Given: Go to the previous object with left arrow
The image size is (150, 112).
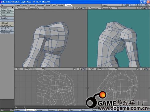Looking at the screenshot, I should 124,5.
